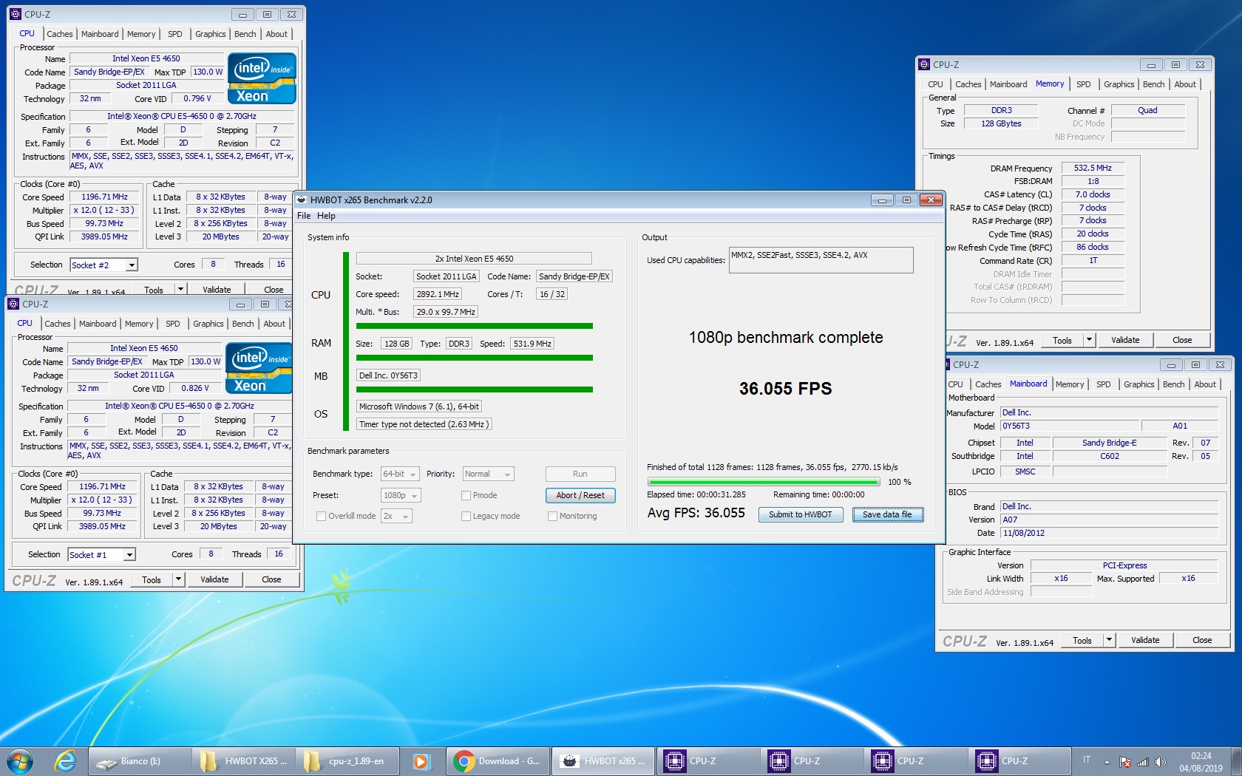
Task: Switch to the CPU tab in the Mainboard CPU-Z window
Action: (955, 384)
